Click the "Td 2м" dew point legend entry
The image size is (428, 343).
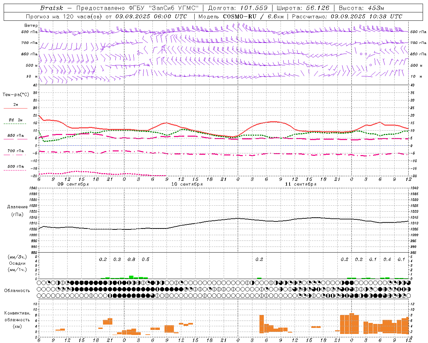(15, 120)
